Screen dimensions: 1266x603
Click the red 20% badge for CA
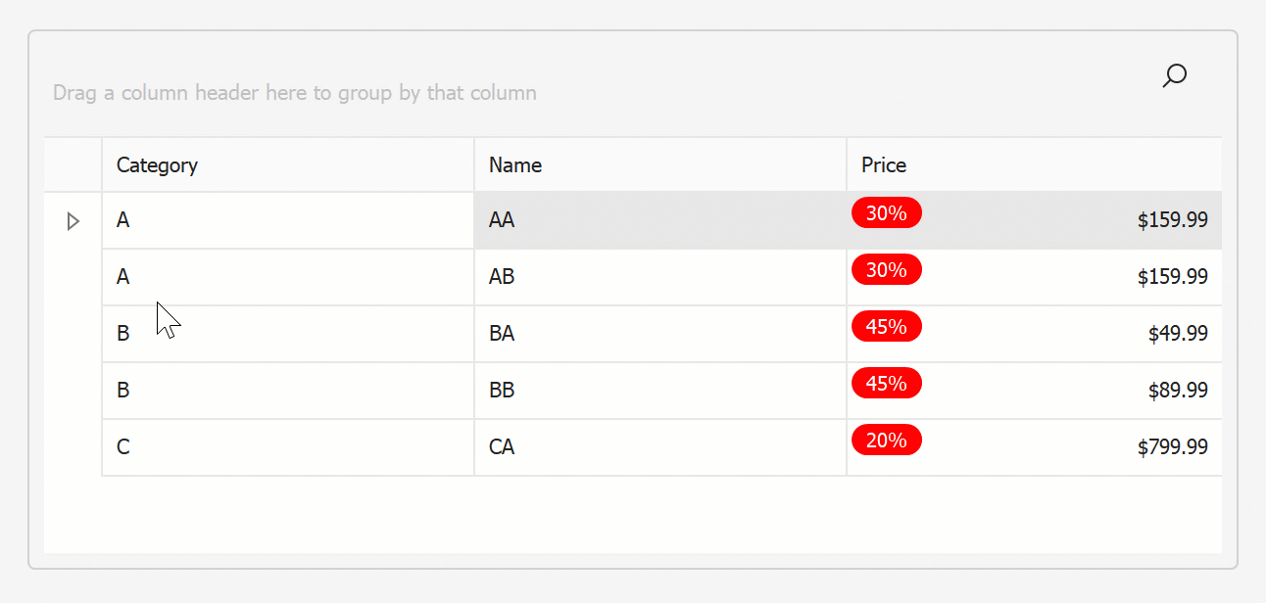(x=887, y=441)
